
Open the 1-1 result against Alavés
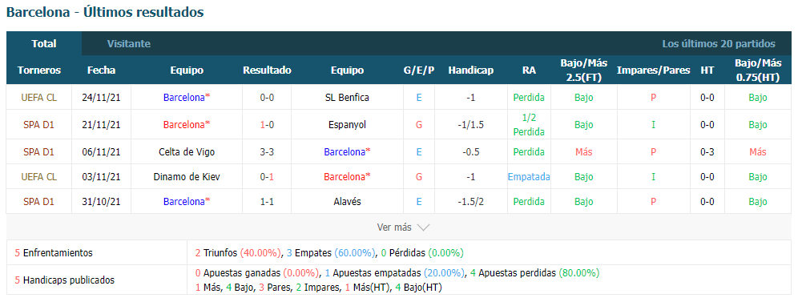point(267,201)
